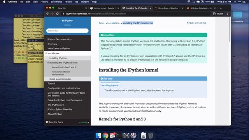Open the Chrome File menu
The height and width of the screenshot is (140, 249).
coord(21,2)
